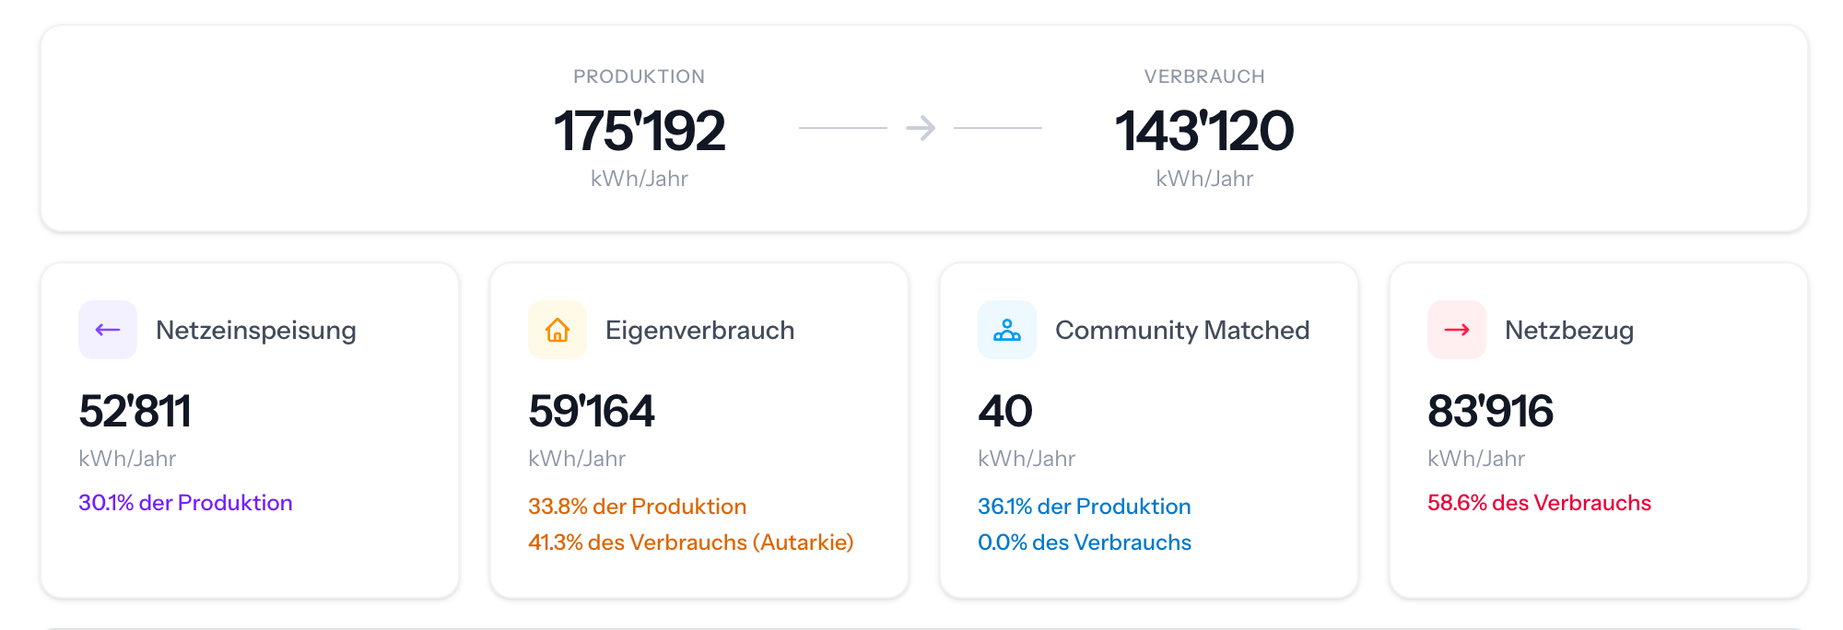Click the Community Matched card title

1182,330
